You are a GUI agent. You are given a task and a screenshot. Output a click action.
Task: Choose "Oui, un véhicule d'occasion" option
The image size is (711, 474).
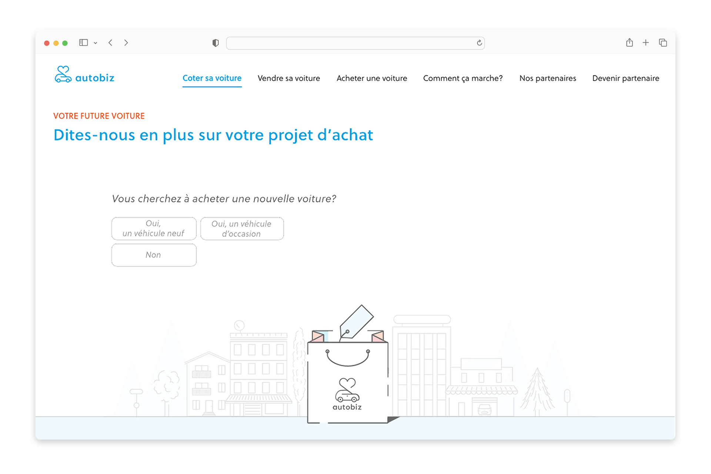242,228
